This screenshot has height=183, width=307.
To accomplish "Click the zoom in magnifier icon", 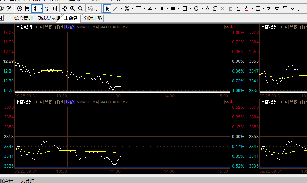I will (73, 8).
